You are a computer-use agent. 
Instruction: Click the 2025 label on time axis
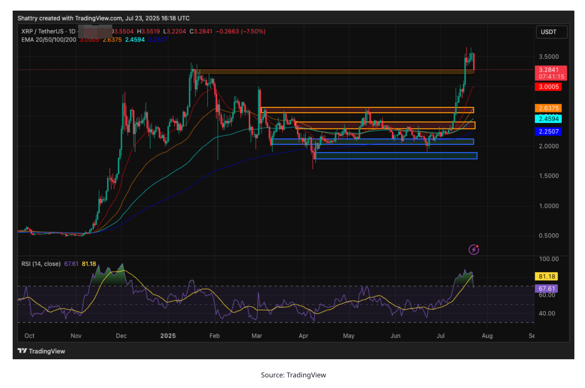click(x=168, y=336)
